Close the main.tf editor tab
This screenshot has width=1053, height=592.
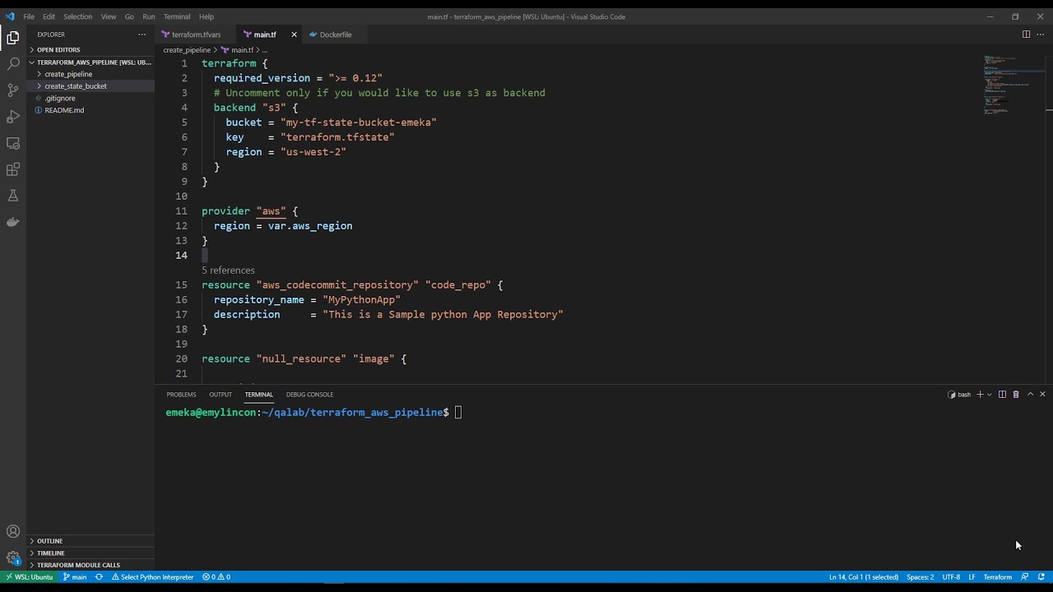(294, 35)
